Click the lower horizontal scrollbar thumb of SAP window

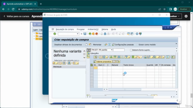(123, 97)
